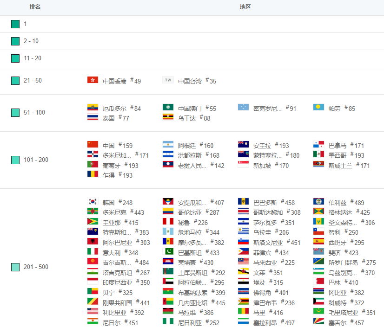
Task: Click the Indonesia flag next to 印度尼西亚
Action: (93, 282)
